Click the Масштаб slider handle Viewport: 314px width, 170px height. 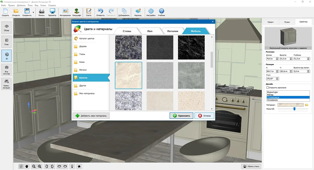pos(294,109)
